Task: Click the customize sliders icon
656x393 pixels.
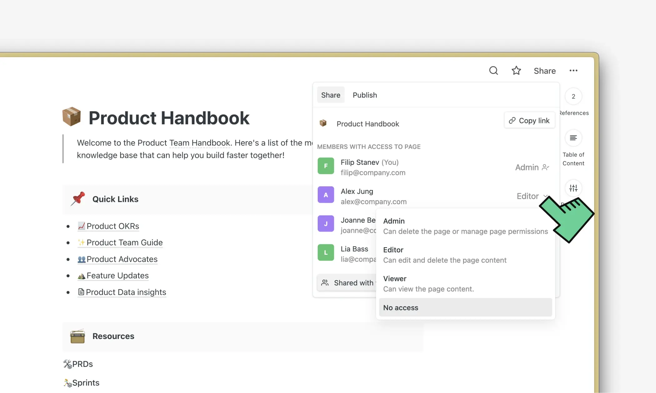Action: (573, 188)
